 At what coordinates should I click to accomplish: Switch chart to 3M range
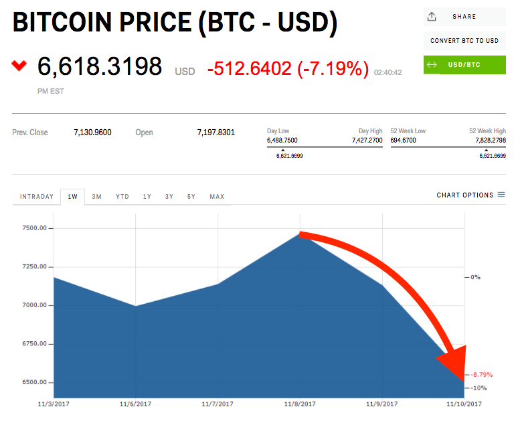tap(96, 196)
